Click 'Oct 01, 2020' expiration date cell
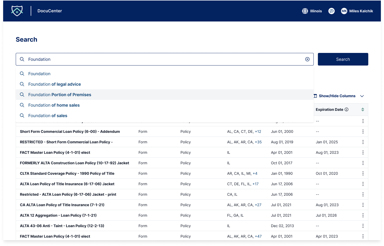The height and width of the screenshot is (246, 384). click(x=327, y=173)
